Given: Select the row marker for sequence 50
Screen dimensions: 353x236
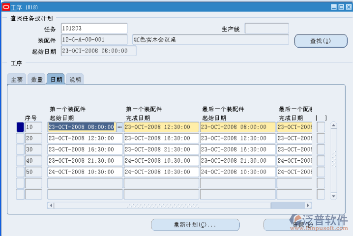Looking at the screenshot, I should 20,172.
